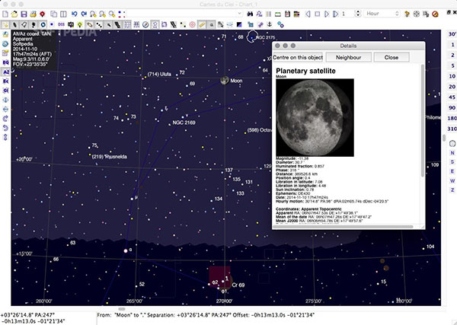Point chart to Zenith with Z button
Image resolution: width=457 pixels, height=325 pixels.
[452, 190]
